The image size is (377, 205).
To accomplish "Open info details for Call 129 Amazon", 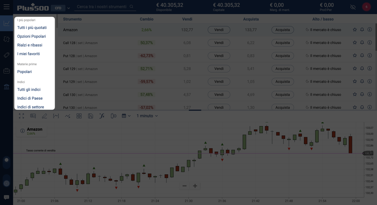I will tap(370, 69).
